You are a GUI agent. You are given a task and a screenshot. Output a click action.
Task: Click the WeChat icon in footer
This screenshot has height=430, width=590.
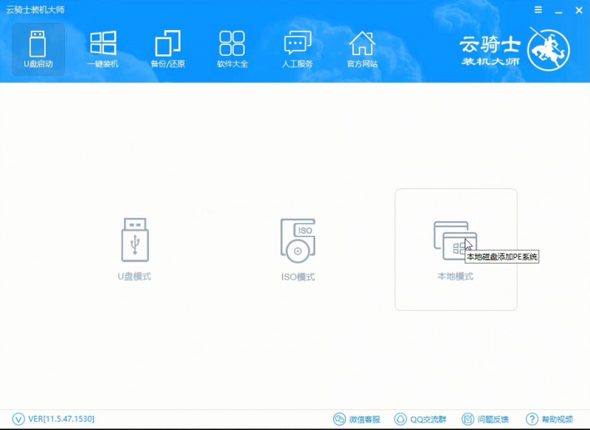[339, 419]
